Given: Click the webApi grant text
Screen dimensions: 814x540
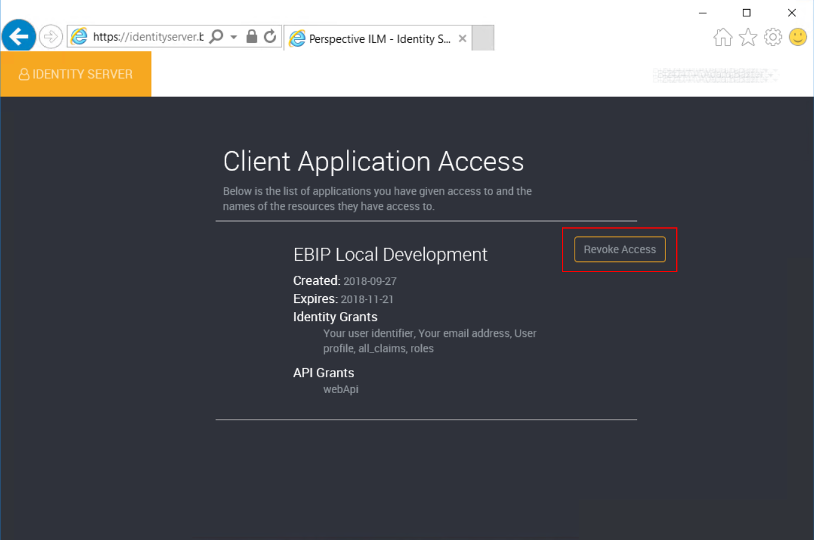Looking at the screenshot, I should point(341,389).
